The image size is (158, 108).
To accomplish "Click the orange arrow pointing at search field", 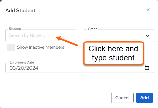I will coord(67,41).
